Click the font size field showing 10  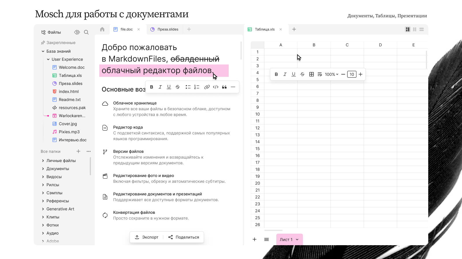click(351, 74)
